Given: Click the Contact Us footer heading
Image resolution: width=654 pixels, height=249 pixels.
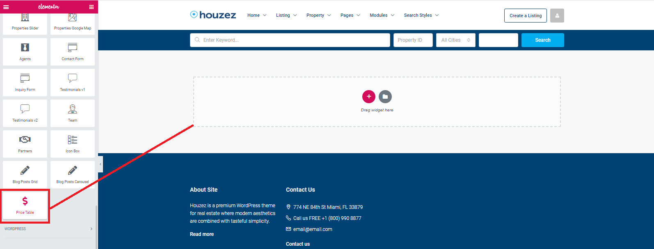Looking at the screenshot, I should point(300,190).
